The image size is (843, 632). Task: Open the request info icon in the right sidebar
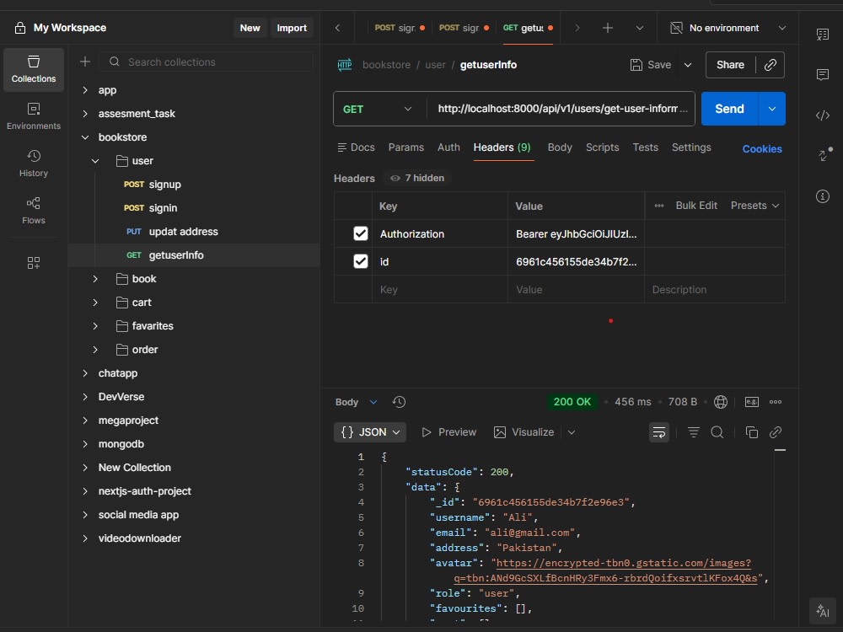pos(823,196)
